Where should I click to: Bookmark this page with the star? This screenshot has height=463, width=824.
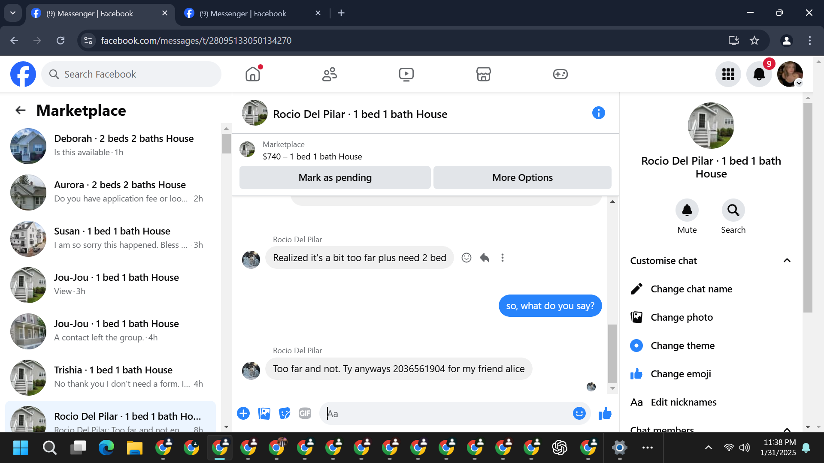pyautogui.click(x=754, y=40)
